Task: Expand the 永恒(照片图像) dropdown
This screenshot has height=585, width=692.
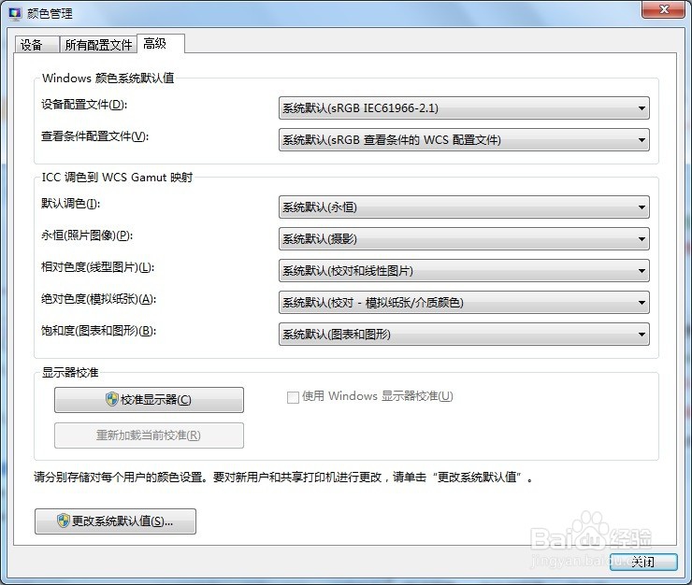Action: [464, 238]
